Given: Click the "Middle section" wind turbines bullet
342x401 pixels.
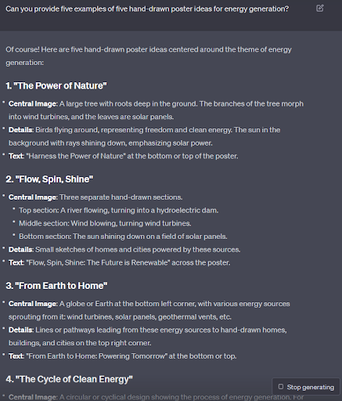Looking at the screenshot, I should pyautogui.click(x=105, y=223).
